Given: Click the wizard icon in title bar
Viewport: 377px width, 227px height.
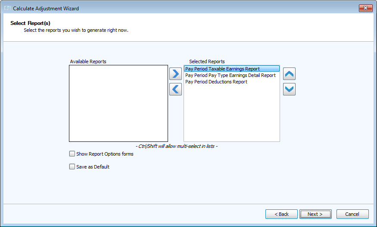Looking at the screenshot, I should click(7, 9).
